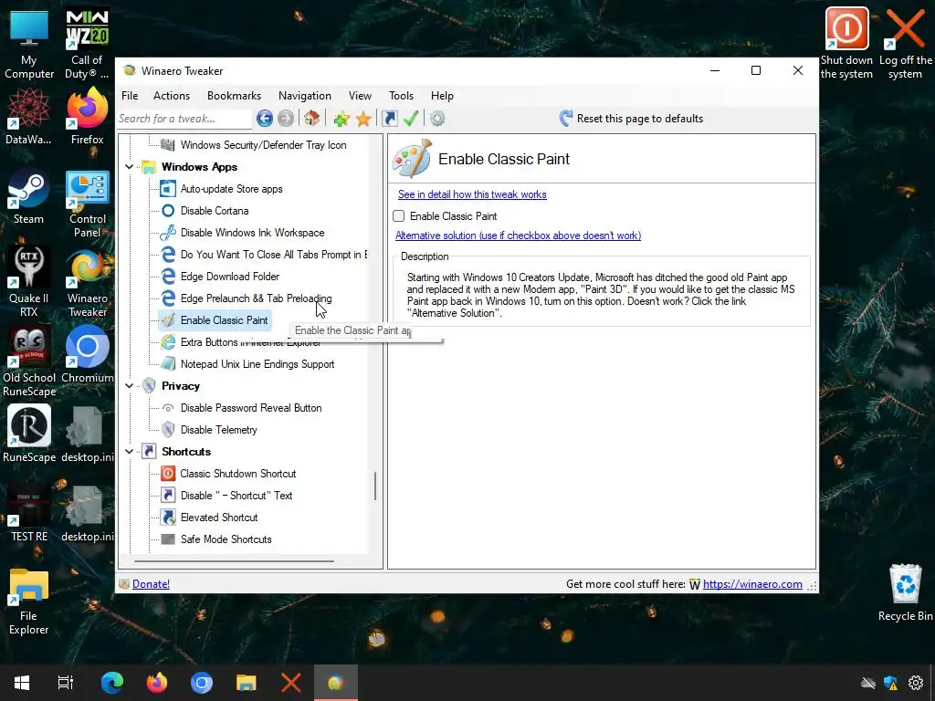Open the Navigation menu

point(305,95)
